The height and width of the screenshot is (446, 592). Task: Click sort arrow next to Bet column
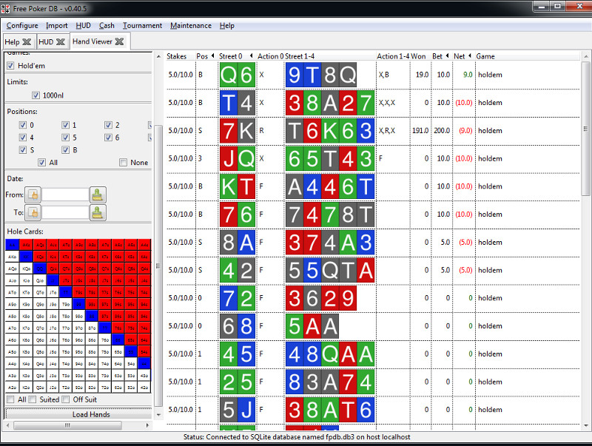click(x=447, y=56)
